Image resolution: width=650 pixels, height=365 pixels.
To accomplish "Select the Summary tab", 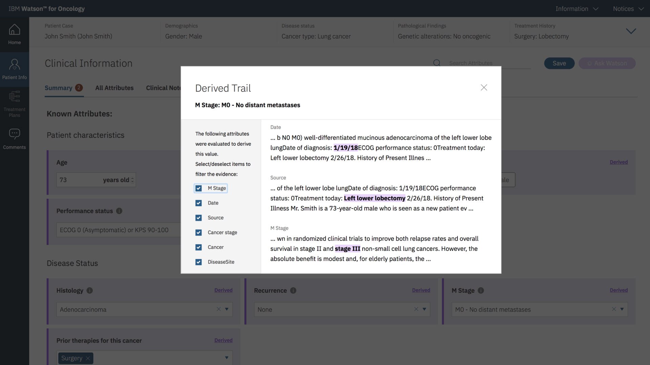I will [59, 88].
